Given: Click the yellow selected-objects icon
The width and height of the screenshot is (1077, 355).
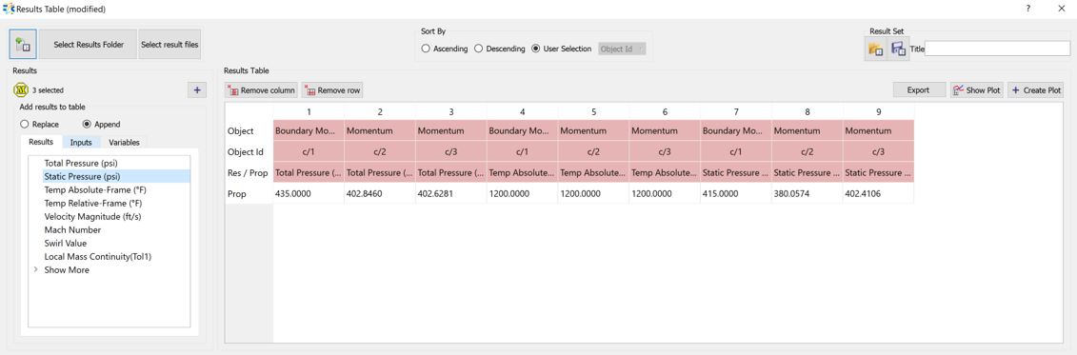Looking at the screenshot, I should [21, 90].
